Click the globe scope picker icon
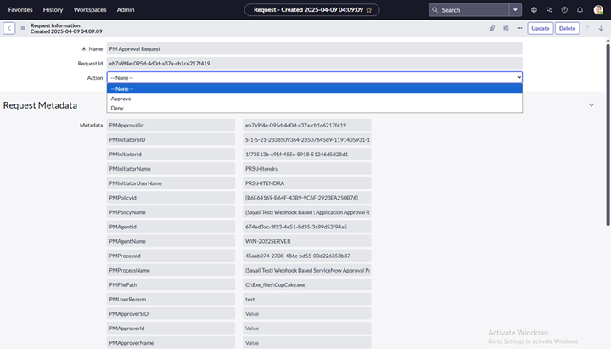Image resolution: width=611 pixels, height=349 pixels. [x=535, y=9]
